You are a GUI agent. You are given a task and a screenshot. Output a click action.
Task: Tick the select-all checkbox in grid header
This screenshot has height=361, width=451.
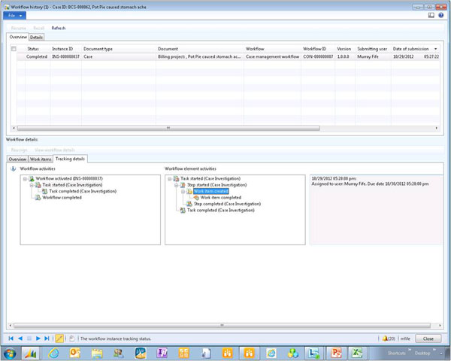click(x=14, y=49)
